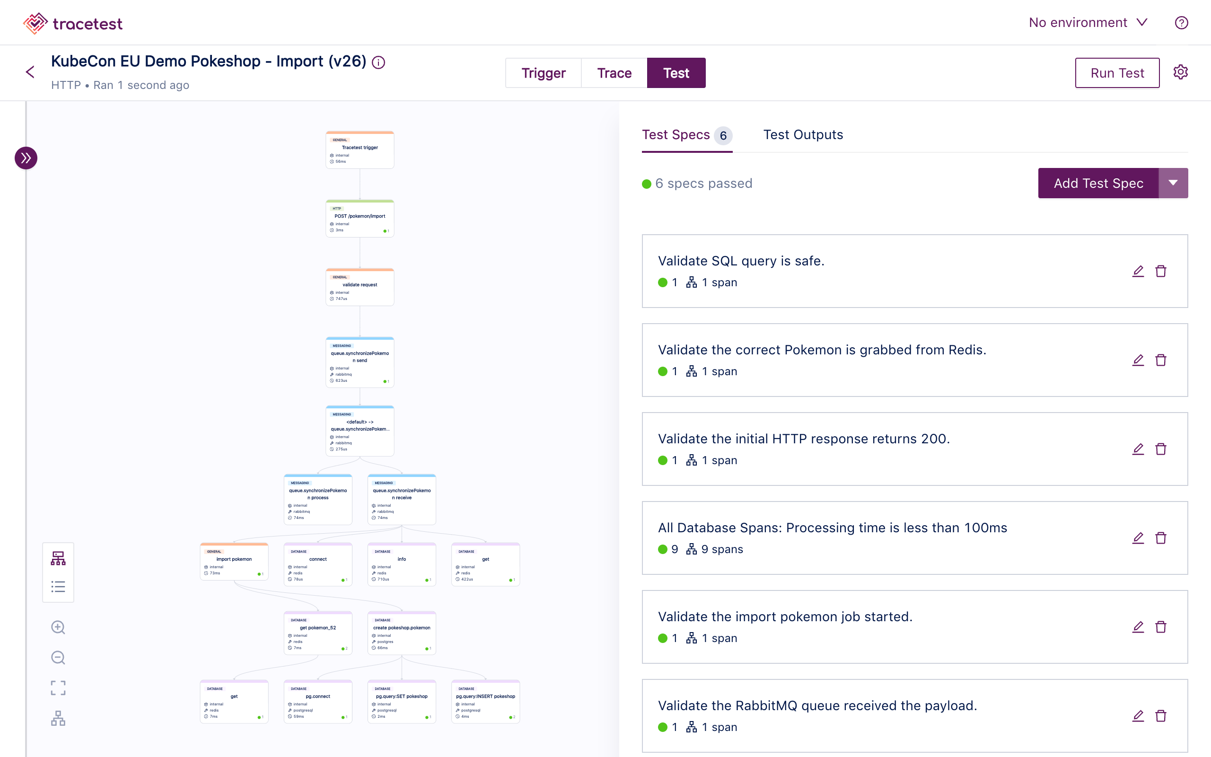Click the tracetest logo
The image size is (1211, 757).
point(72,23)
